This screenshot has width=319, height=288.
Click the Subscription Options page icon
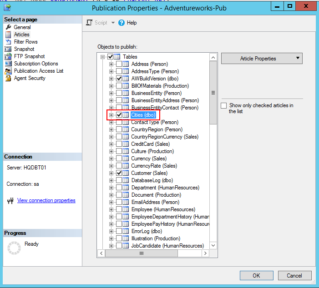8,64
